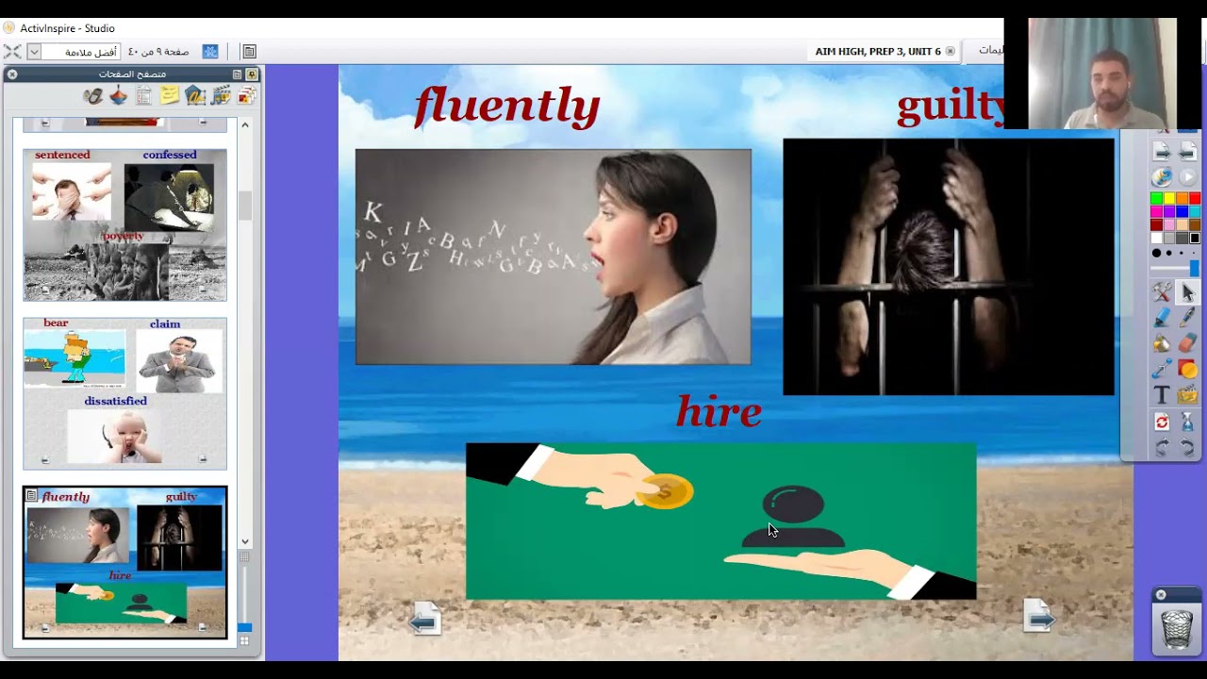Close the AIM HIGH, PREP 3 tab

[x=950, y=51]
